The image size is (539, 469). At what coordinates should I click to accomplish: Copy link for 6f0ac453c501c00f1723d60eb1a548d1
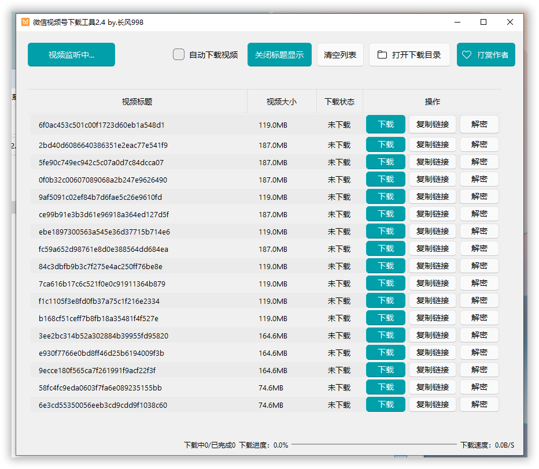433,124
